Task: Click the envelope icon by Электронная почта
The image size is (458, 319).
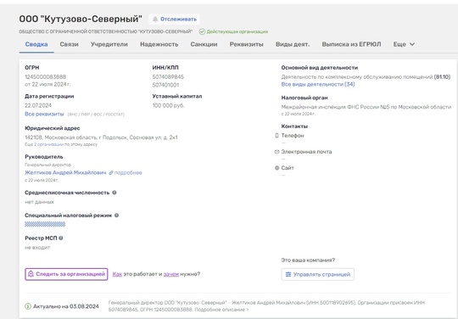Action: pyautogui.click(x=276, y=152)
